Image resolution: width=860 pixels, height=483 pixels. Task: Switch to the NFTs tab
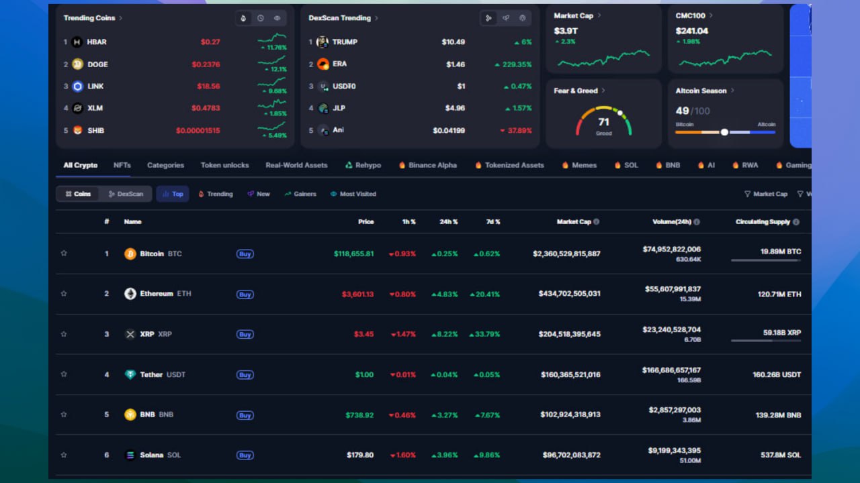click(x=122, y=165)
